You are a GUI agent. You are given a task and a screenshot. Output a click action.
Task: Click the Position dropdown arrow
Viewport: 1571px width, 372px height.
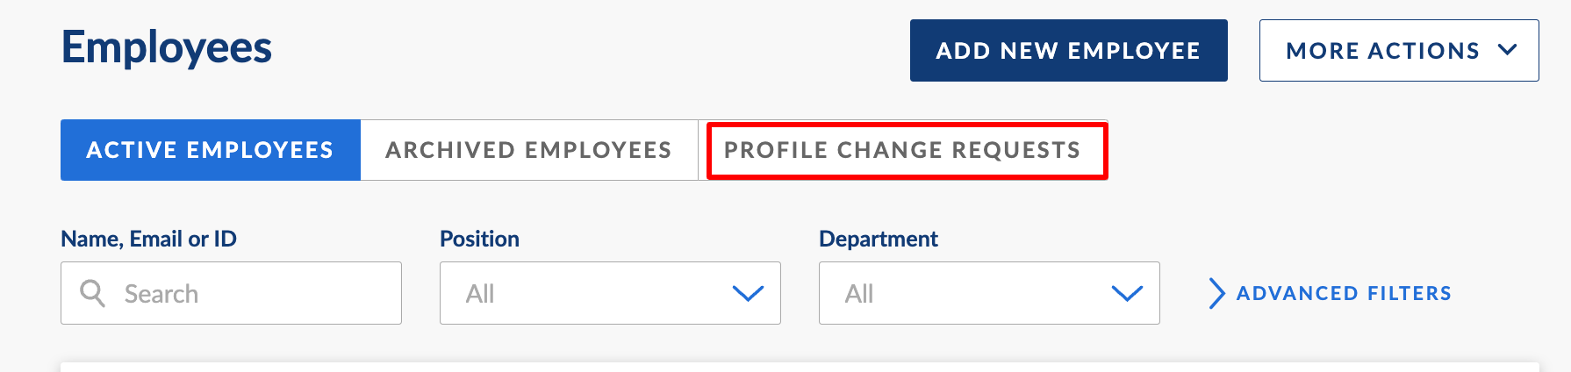click(748, 293)
